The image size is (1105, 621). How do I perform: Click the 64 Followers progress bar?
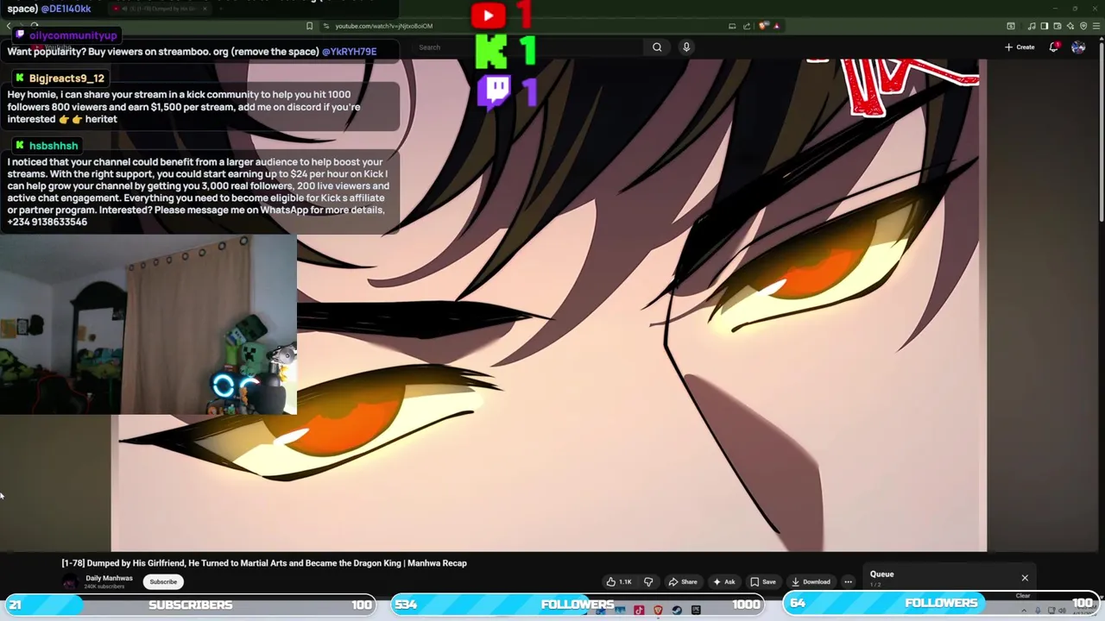940,604
